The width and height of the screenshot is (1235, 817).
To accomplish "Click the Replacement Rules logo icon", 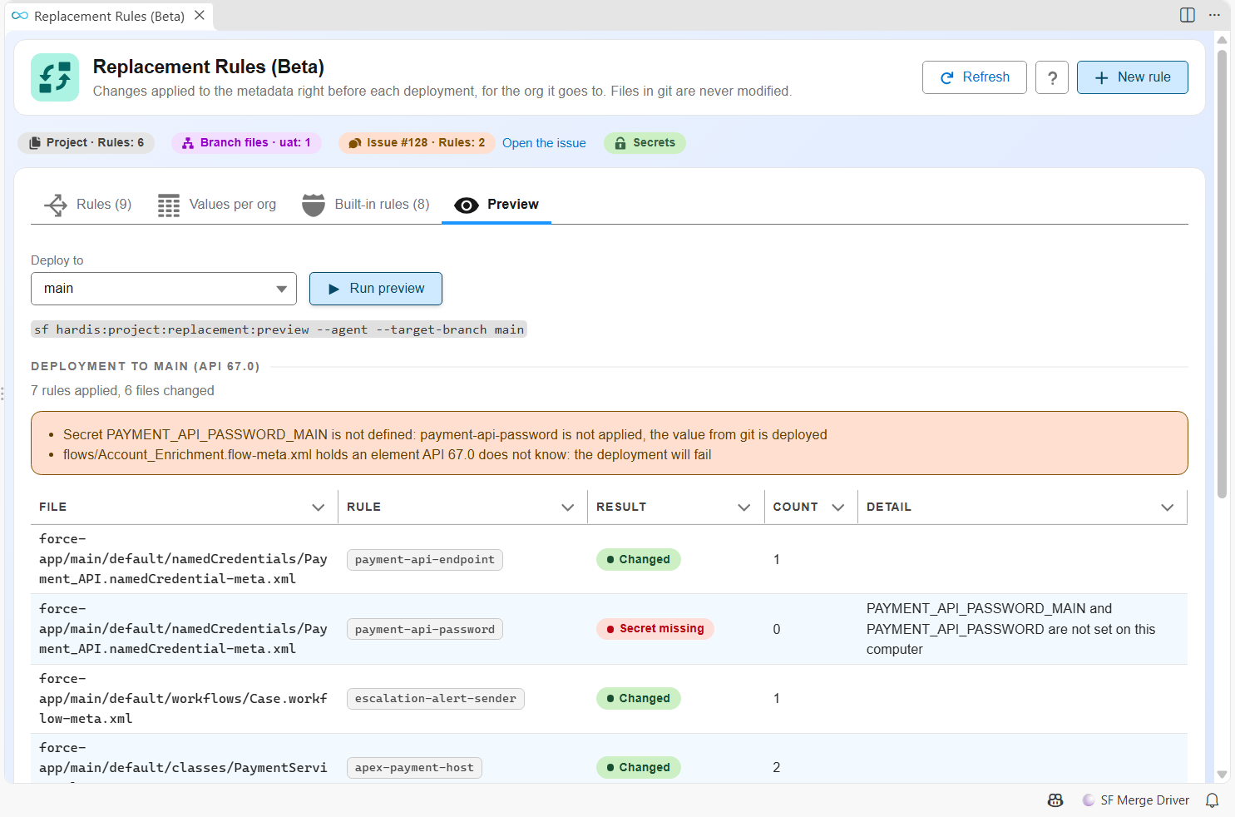I will (55, 77).
